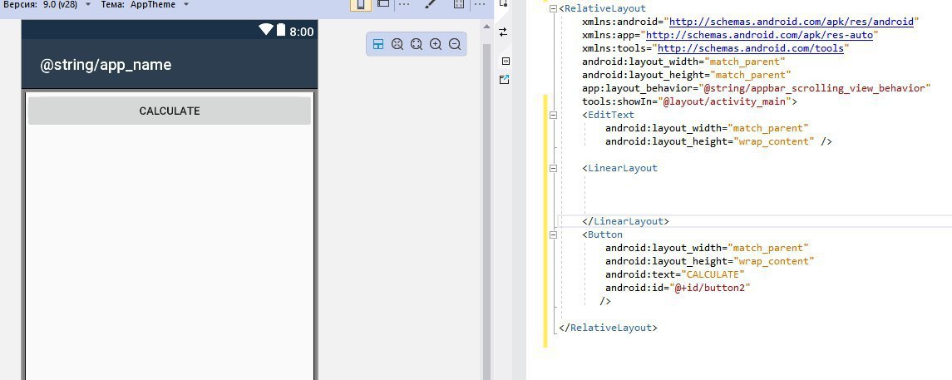Screen dimensions: 952x380
Task: Zoom out of the designer preview
Action: (x=455, y=44)
